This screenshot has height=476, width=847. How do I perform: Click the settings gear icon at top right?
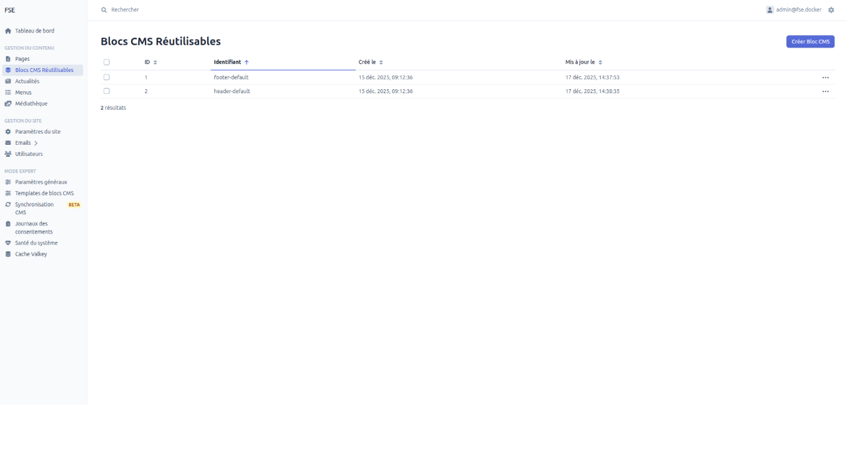[x=831, y=10]
